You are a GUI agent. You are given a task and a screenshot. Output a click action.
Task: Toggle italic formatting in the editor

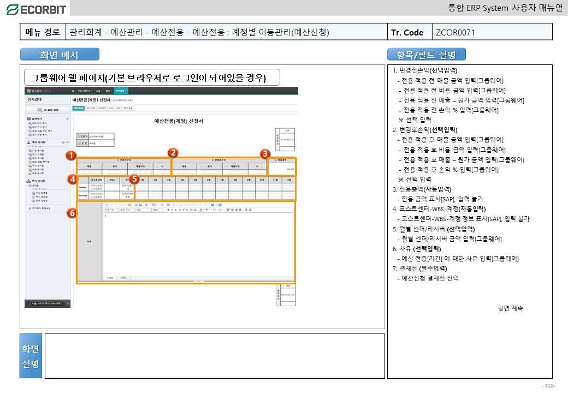[171, 210]
